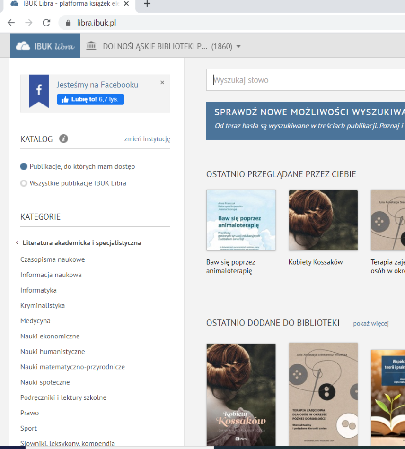
Task: Click the library institution building icon
Action: click(x=91, y=45)
